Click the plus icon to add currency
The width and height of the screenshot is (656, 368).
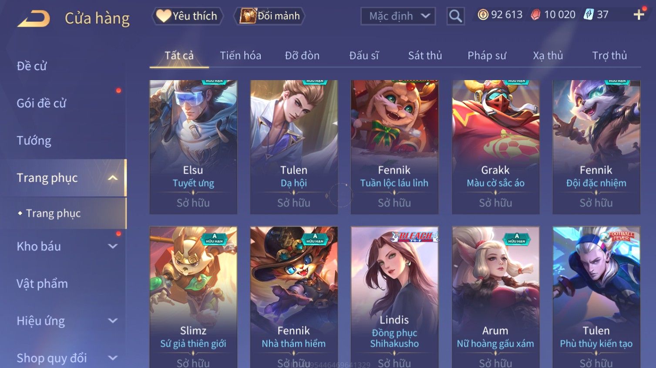[x=639, y=15]
